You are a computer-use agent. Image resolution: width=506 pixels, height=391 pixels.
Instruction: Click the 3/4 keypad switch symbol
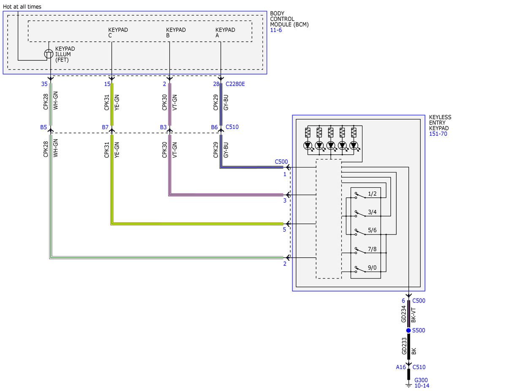click(x=360, y=214)
